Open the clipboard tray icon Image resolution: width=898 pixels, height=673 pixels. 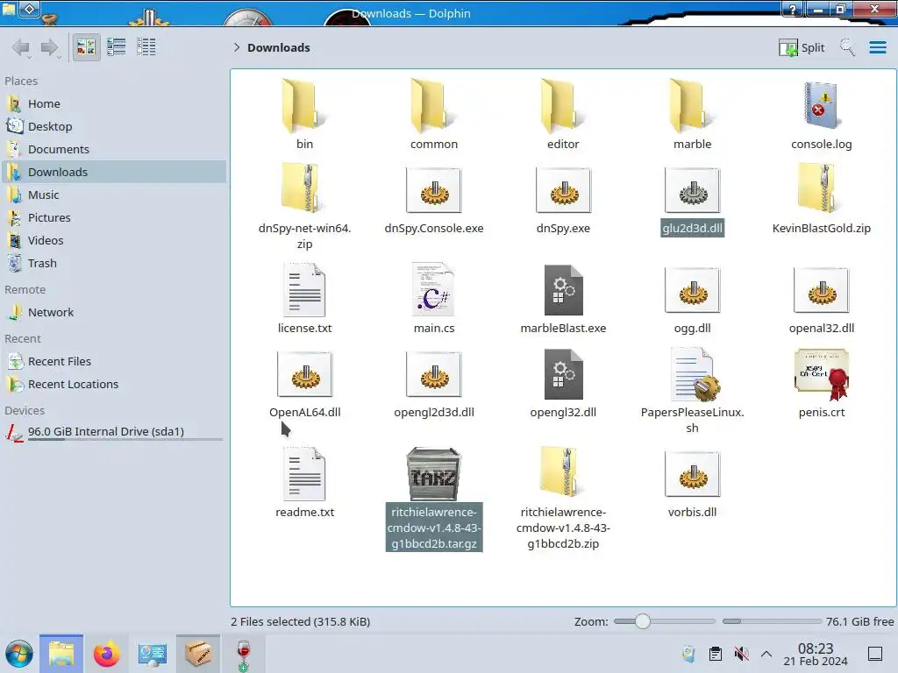(x=716, y=654)
